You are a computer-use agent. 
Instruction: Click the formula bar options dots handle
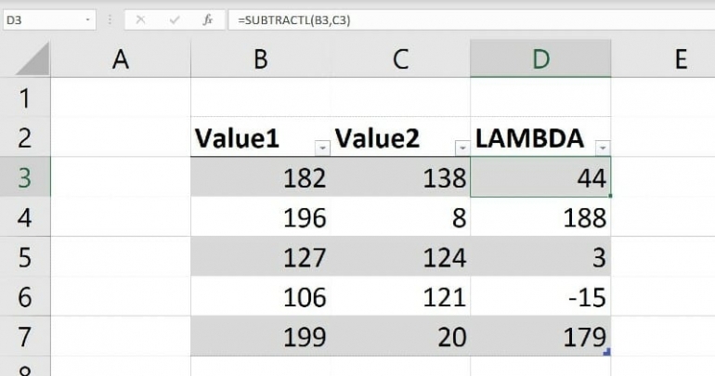click(x=109, y=19)
